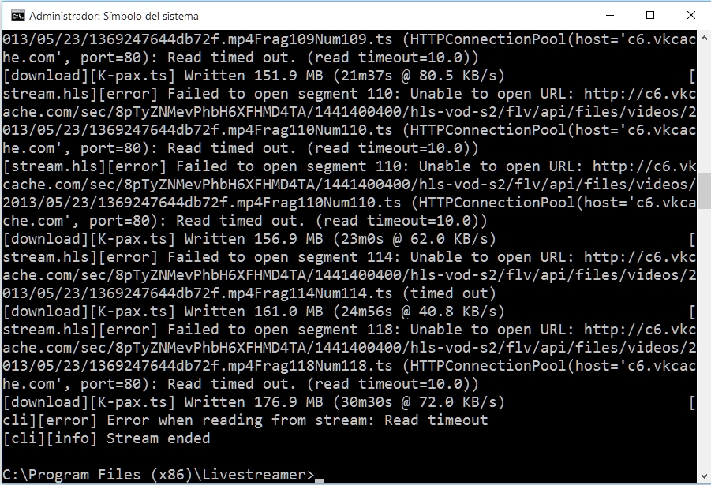This screenshot has height=485, width=711.
Task: Click the title text Administrador: Símbolo del sistema
Action: 114,17
